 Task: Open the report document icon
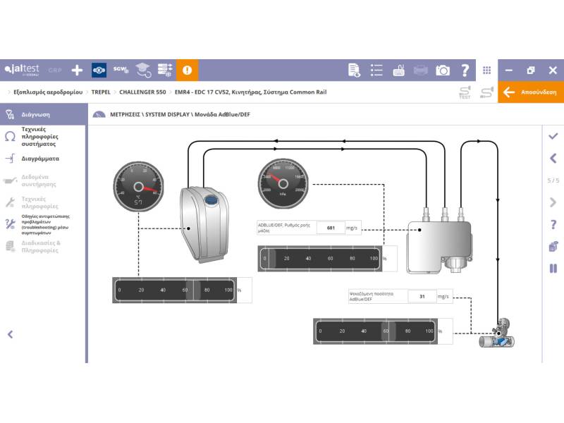[x=354, y=70]
